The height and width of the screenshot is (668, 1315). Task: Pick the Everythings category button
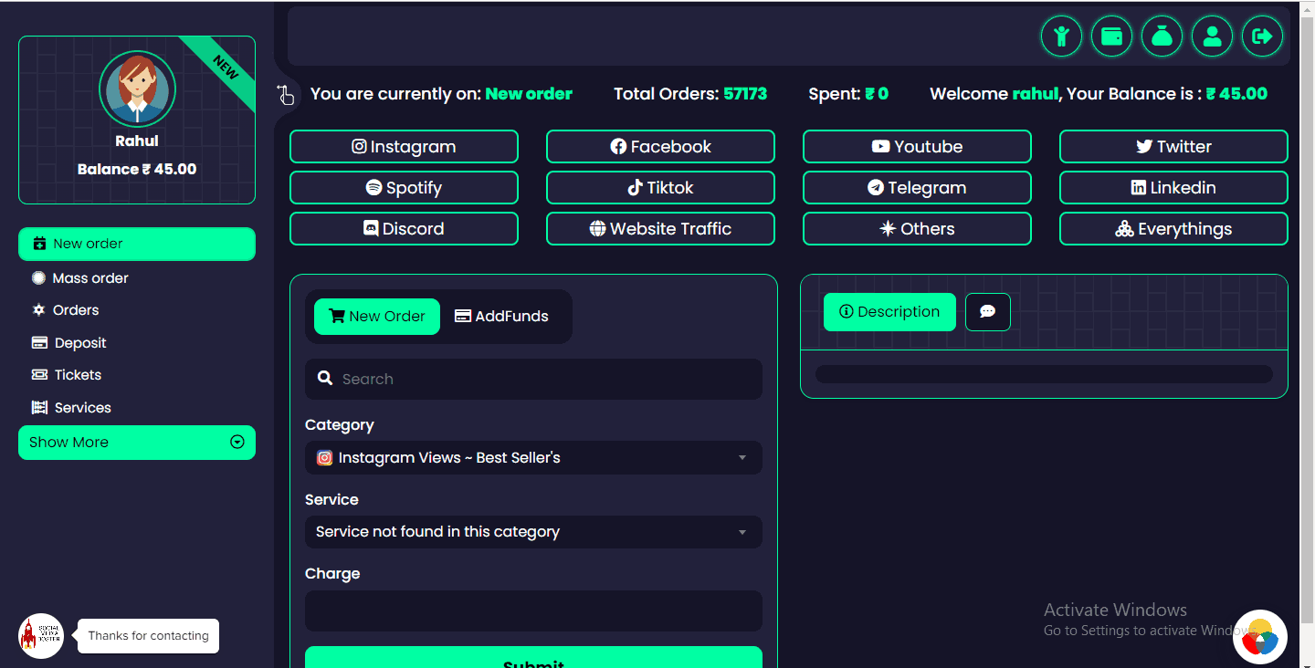[x=1173, y=229]
